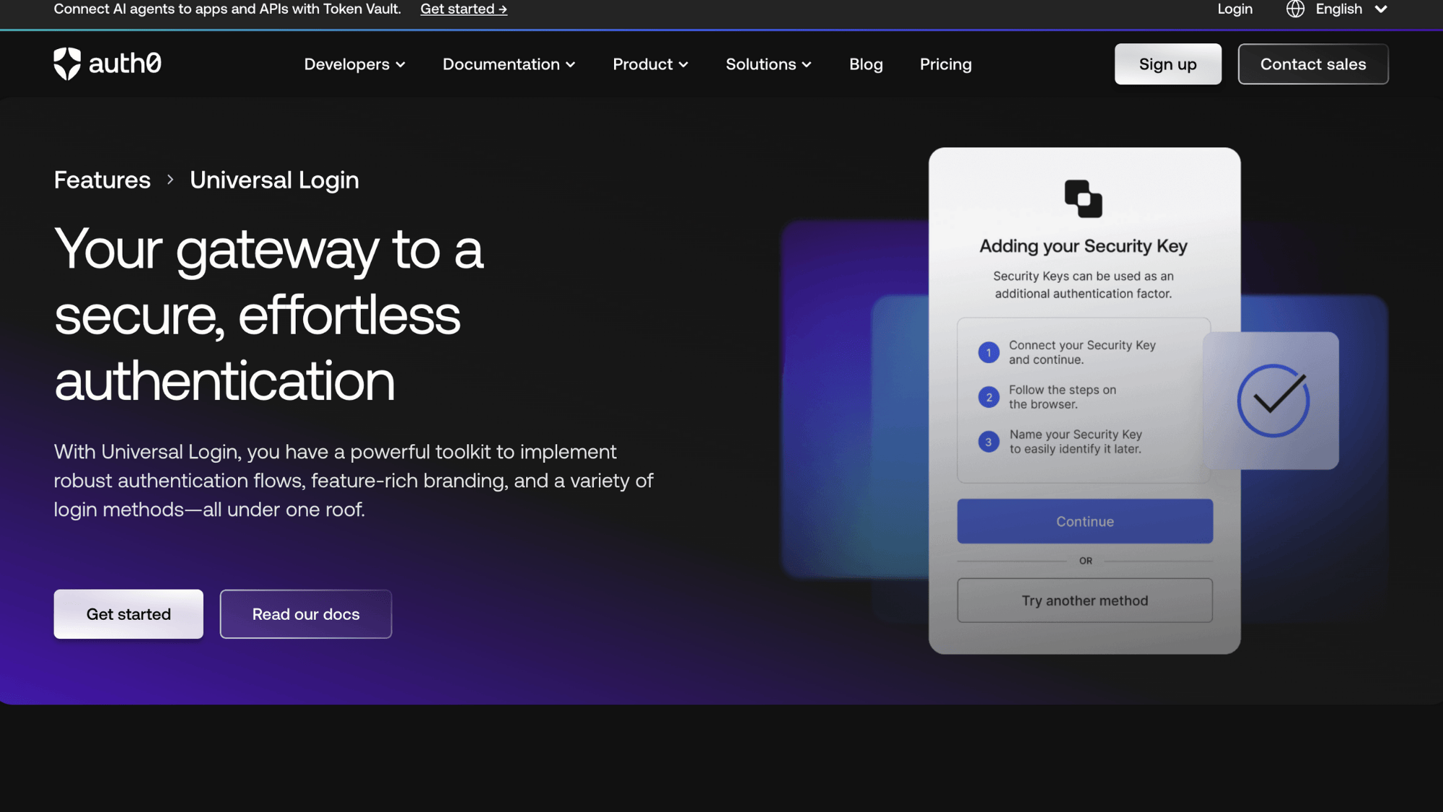
Task: Click the Features breadcrumb link
Action: (x=102, y=180)
